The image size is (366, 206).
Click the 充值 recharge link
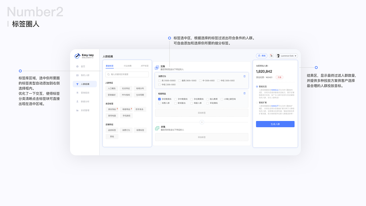[279, 77]
